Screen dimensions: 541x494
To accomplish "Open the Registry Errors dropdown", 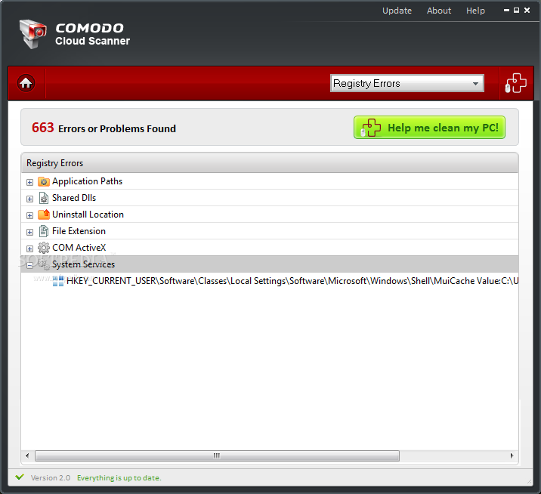I will coord(407,83).
